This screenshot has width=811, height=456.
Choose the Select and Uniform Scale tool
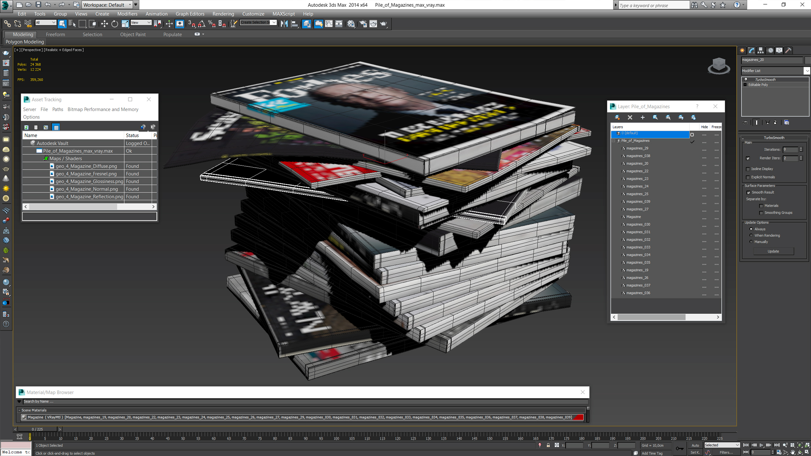(125, 24)
